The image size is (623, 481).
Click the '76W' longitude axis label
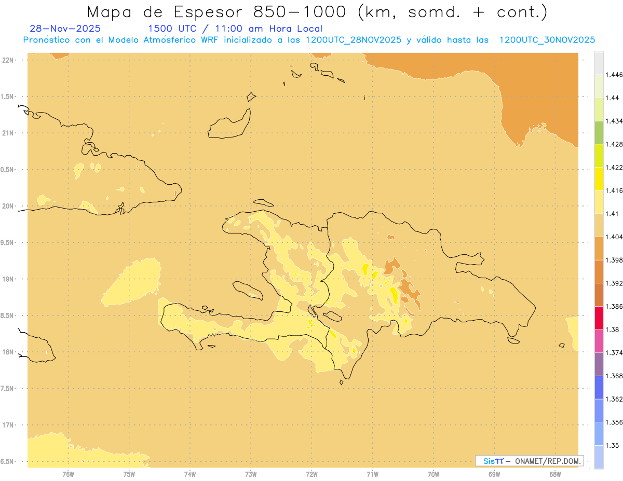[x=68, y=474]
